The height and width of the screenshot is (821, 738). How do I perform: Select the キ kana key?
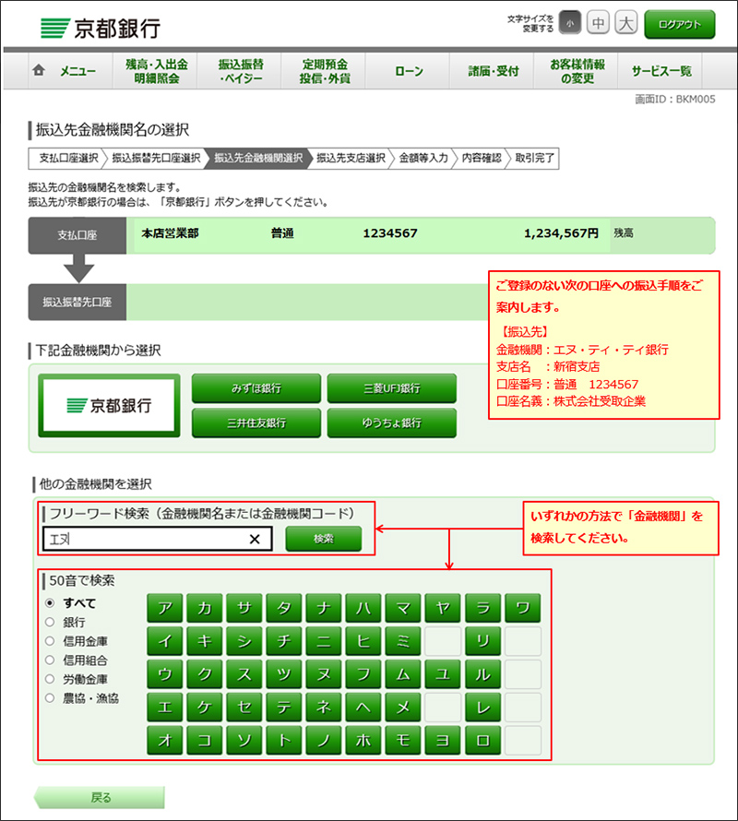(x=205, y=641)
